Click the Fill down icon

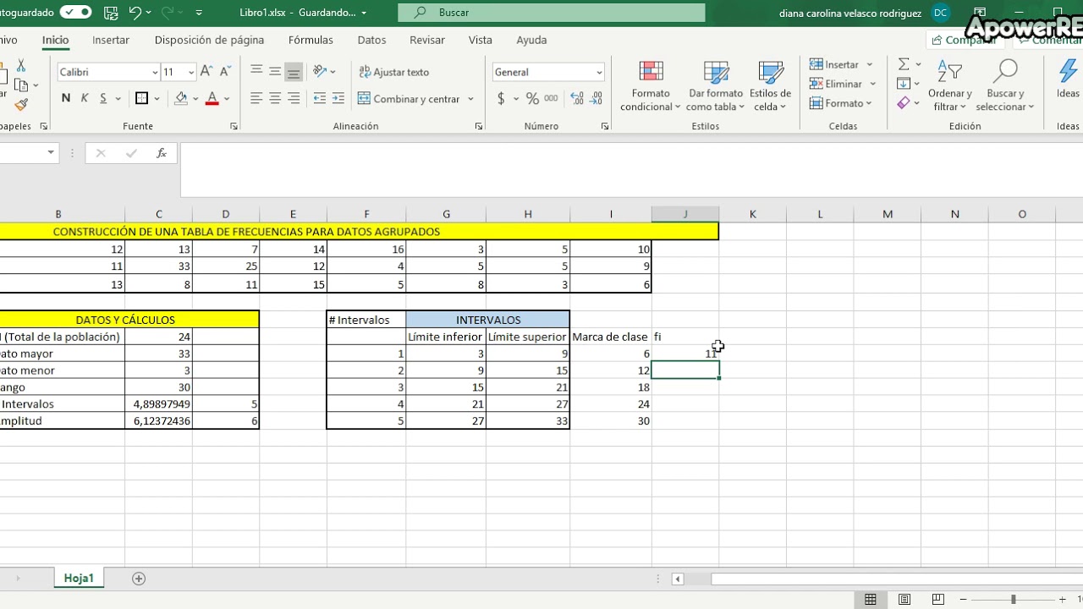(904, 84)
